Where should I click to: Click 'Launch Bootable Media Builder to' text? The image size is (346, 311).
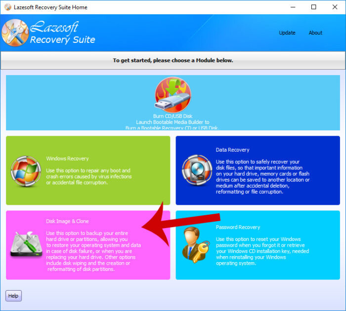[173, 122]
